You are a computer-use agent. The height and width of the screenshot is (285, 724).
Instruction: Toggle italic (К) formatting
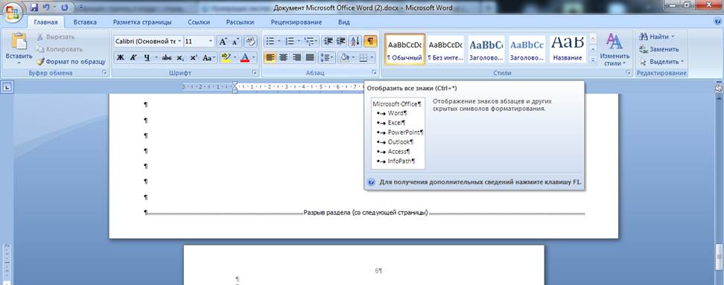(133, 57)
